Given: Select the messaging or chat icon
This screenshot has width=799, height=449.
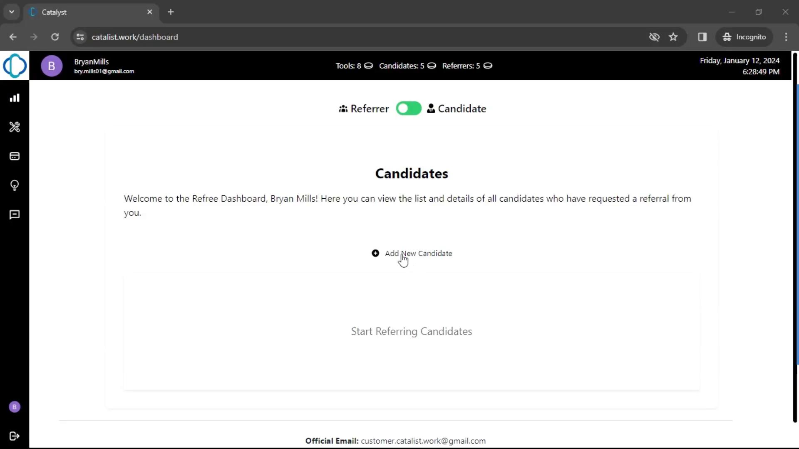Looking at the screenshot, I should [15, 215].
